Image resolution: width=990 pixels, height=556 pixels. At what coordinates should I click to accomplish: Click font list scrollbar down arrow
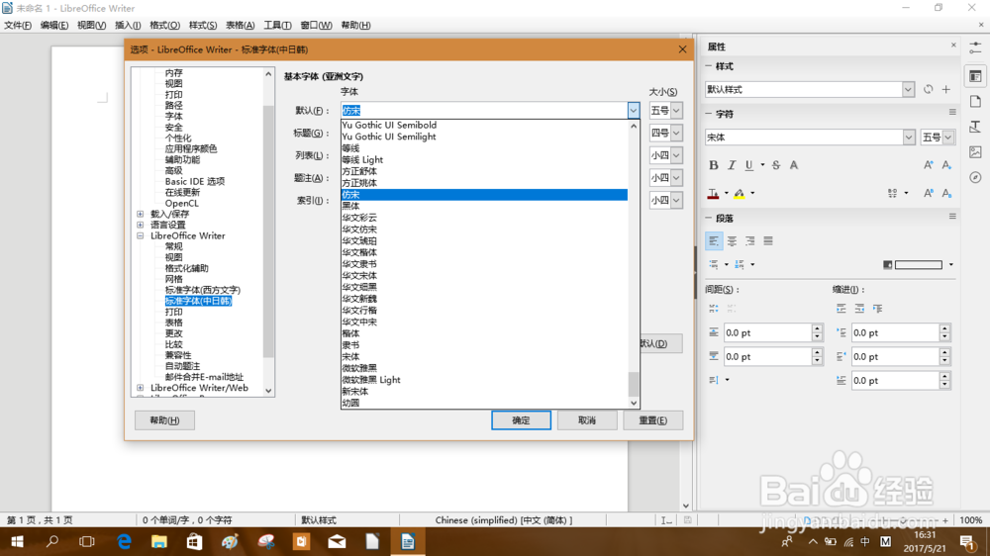pos(634,403)
